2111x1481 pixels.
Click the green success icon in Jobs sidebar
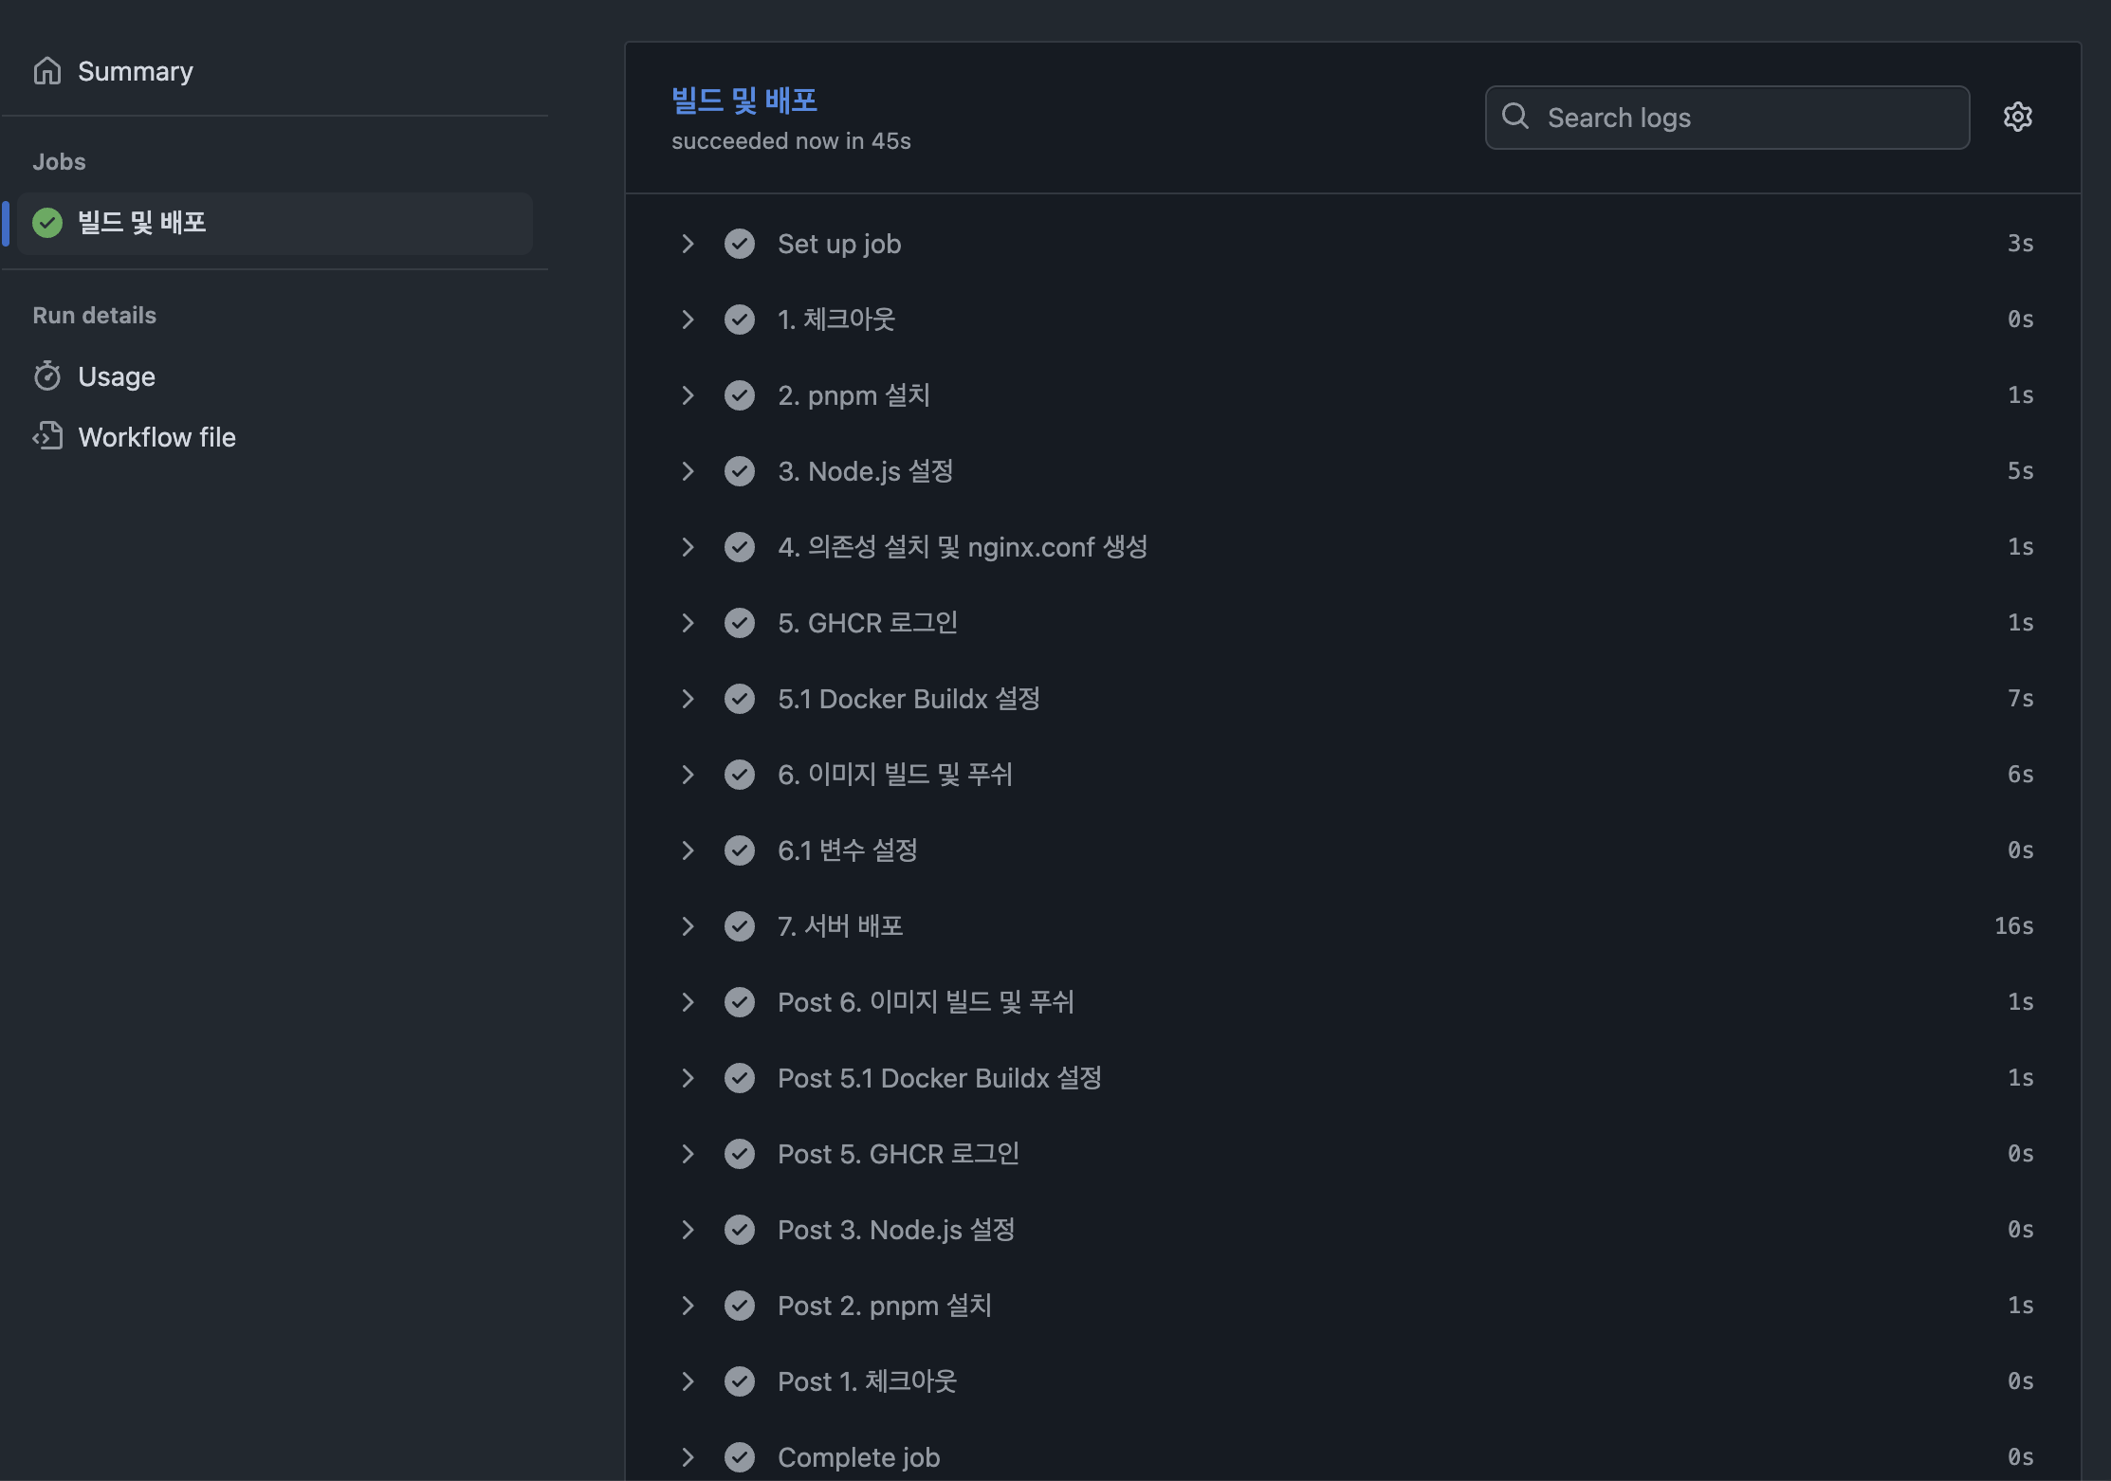click(46, 223)
